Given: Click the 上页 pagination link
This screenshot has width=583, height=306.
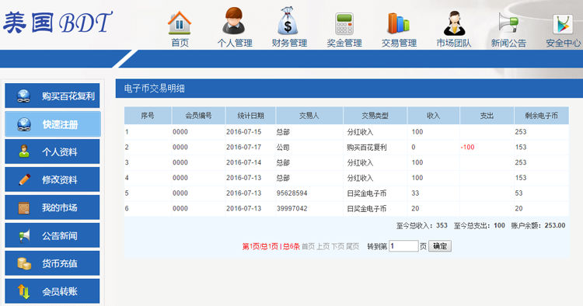Looking at the screenshot, I should tap(323, 246).
